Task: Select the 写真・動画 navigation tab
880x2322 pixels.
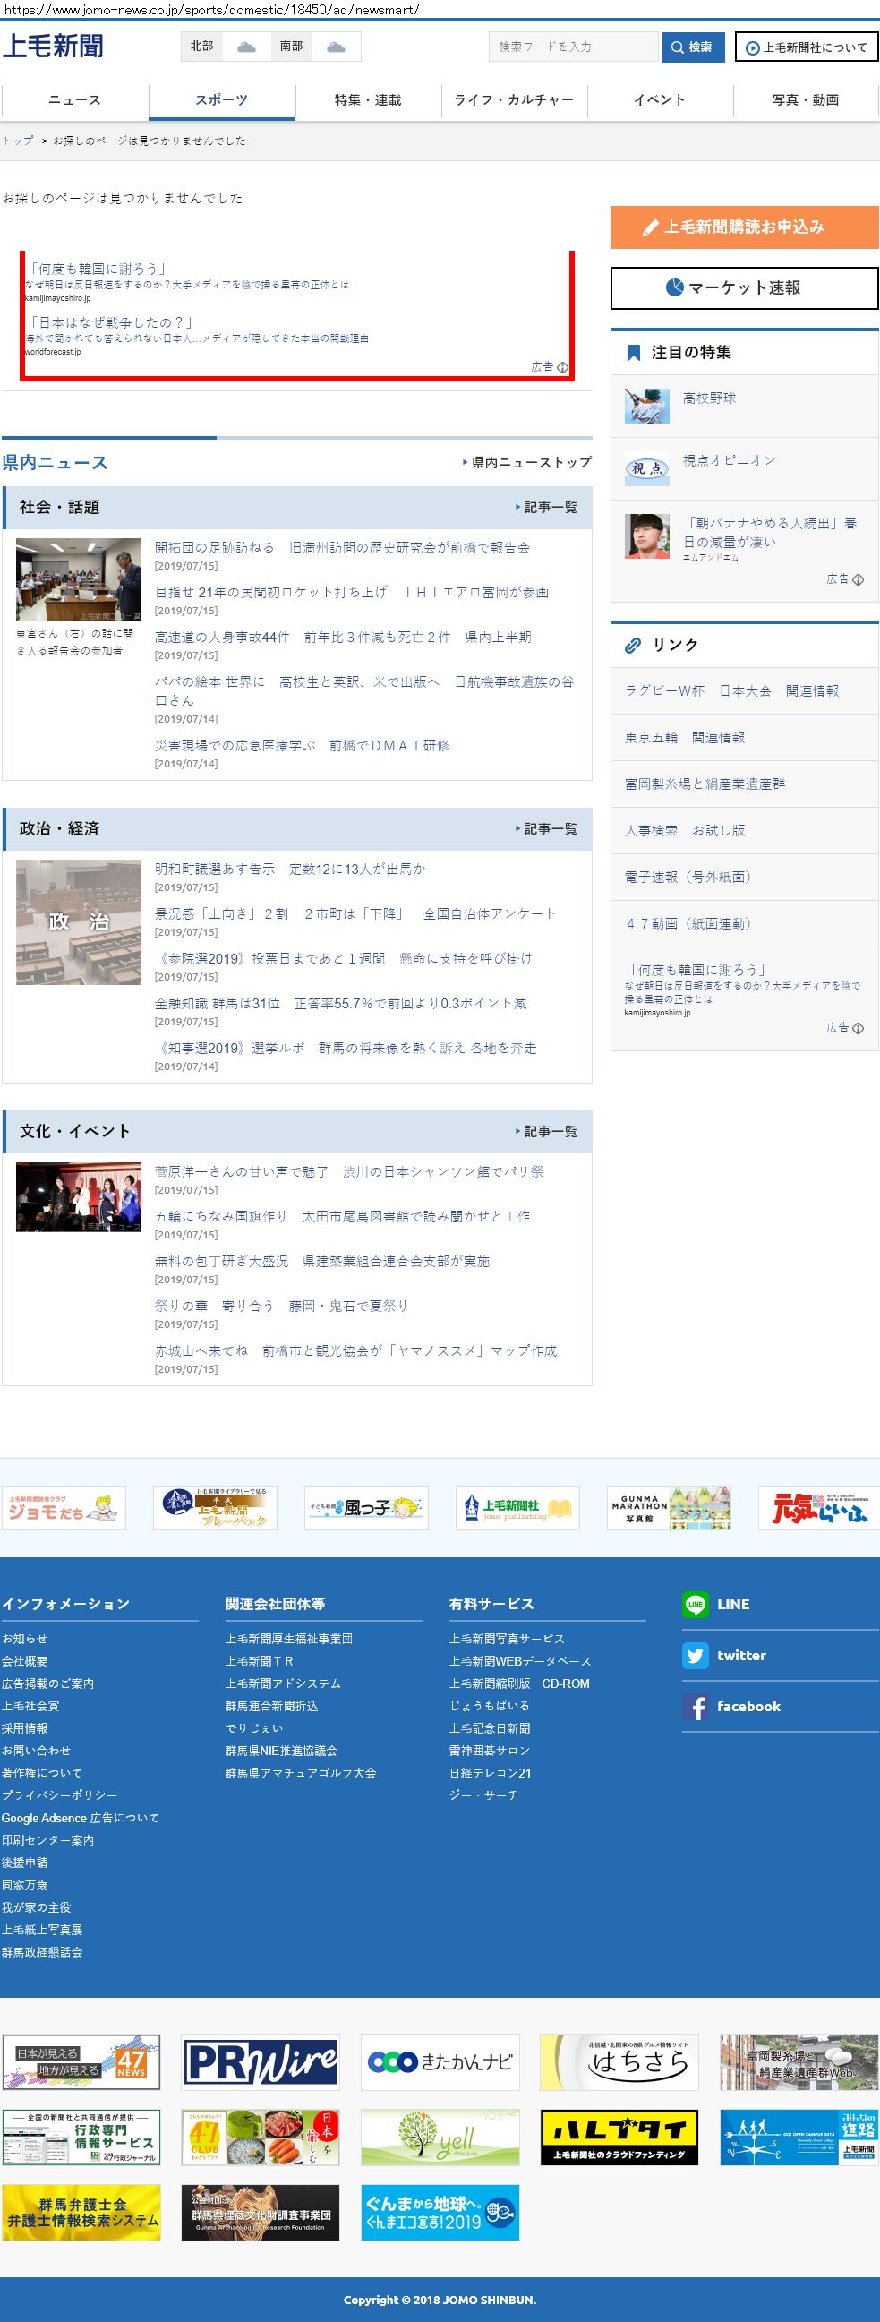Action: pyautogui.click(x=805, y=100)
